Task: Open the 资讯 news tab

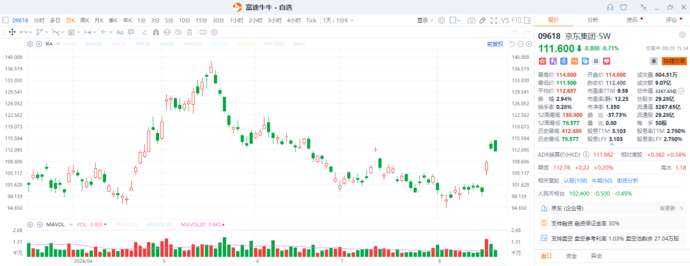Action: click(632, 20)
